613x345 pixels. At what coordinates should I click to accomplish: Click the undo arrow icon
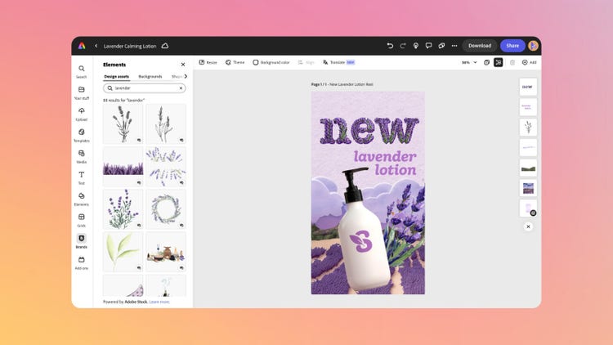[390, 46]
